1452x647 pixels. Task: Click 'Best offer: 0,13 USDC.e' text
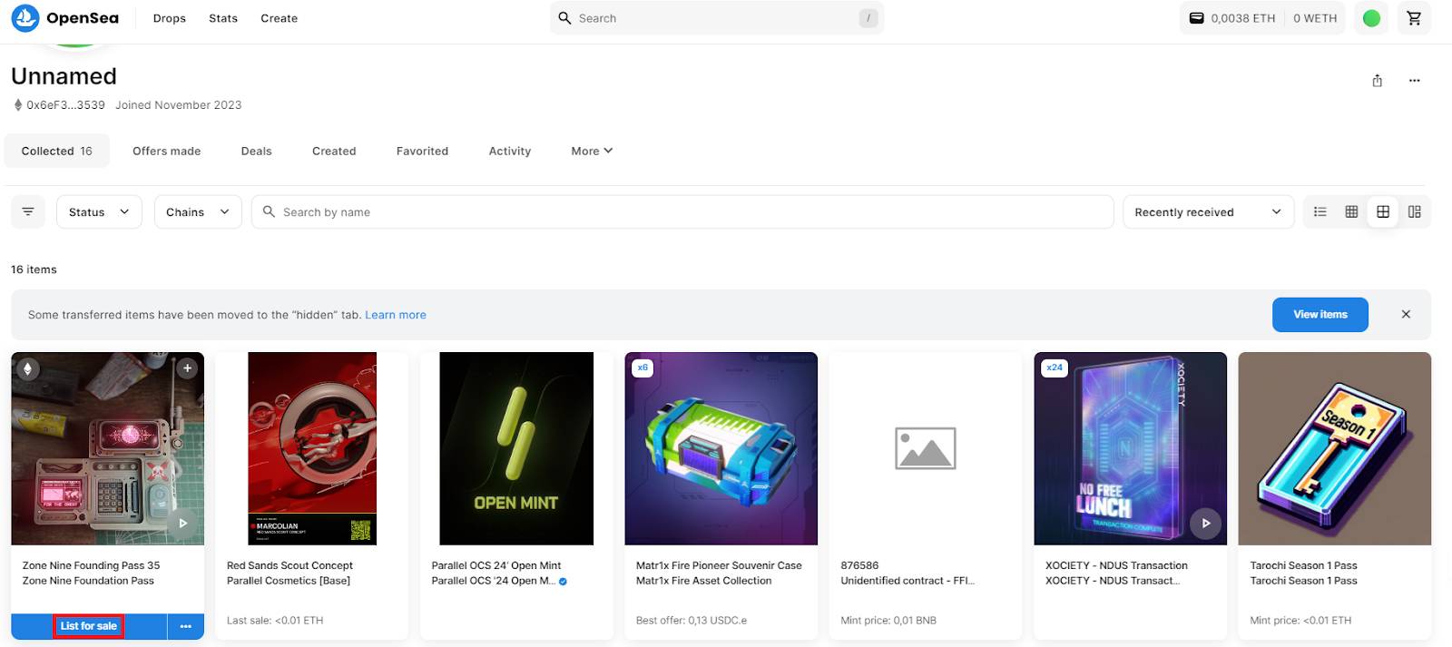tap(692, 621)
